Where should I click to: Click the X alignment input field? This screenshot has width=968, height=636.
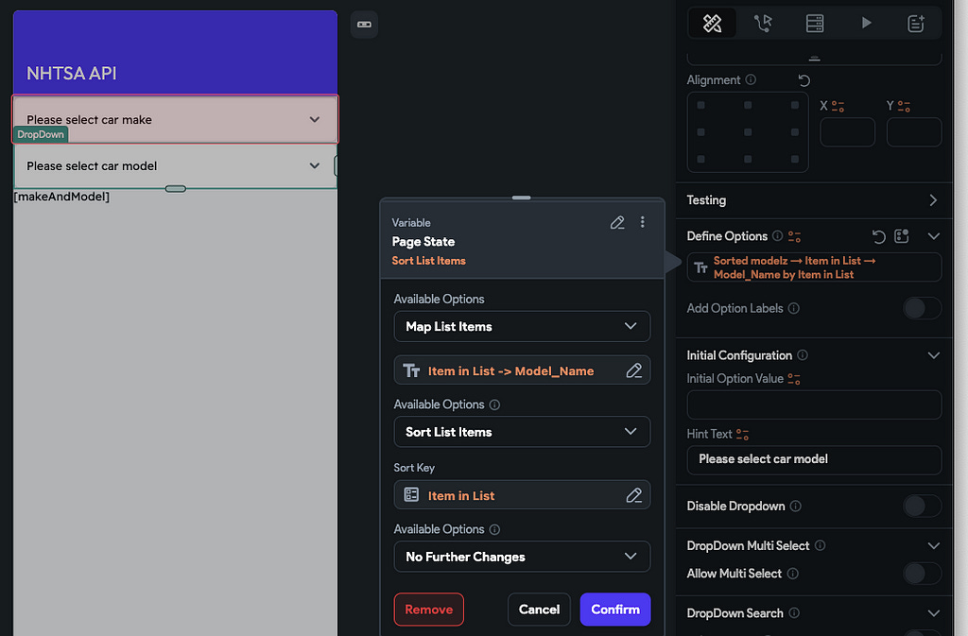[847, 132]
